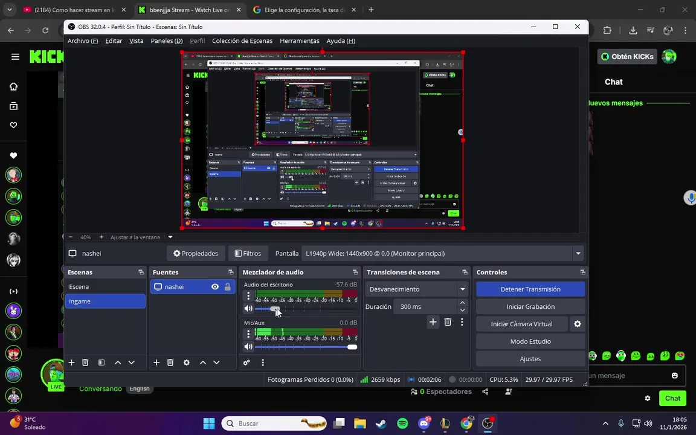
Task: Open Paneles menu
Action: point(167,41)
